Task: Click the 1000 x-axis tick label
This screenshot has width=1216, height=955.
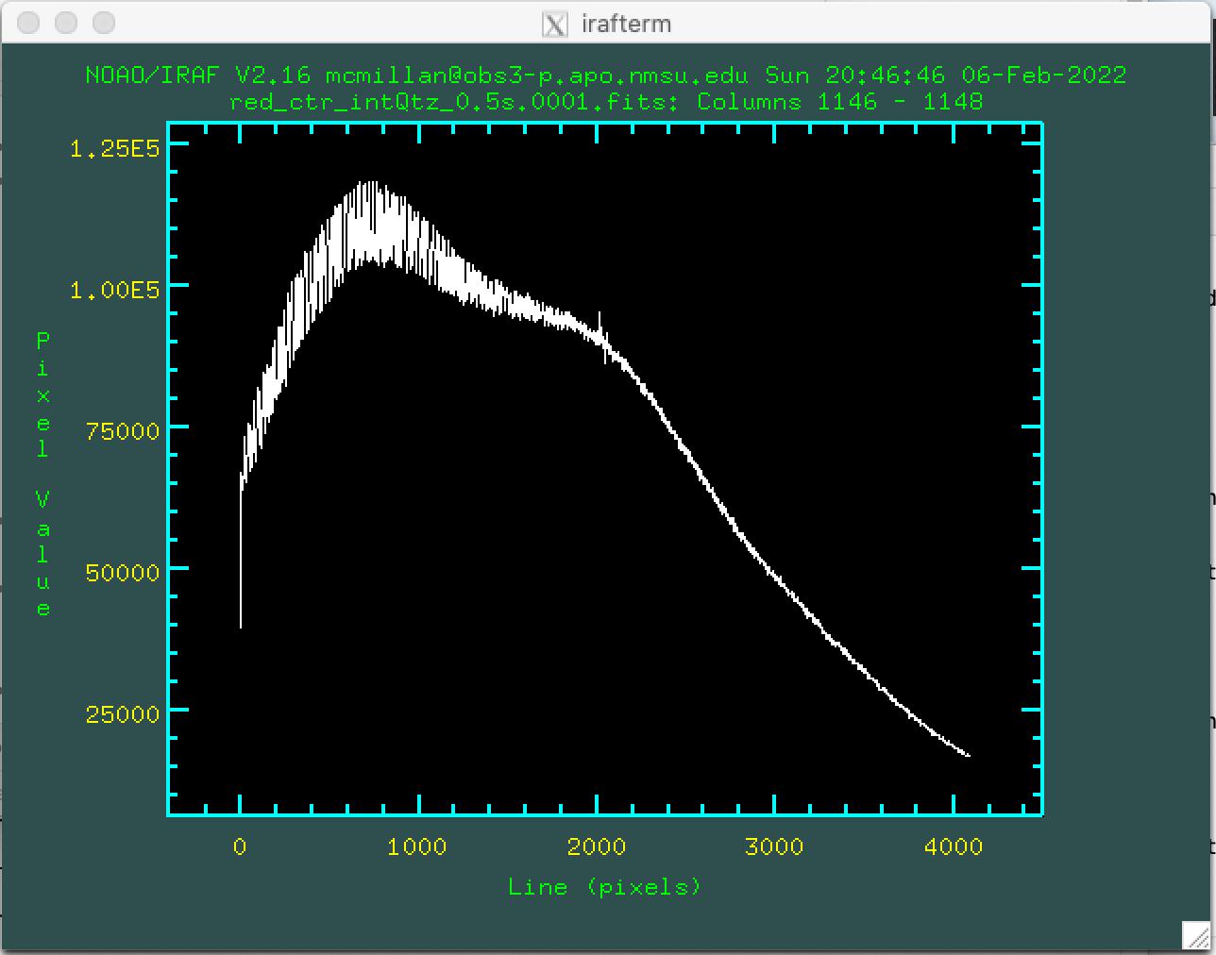Action: pyautogui.click(x=416, y=846)
